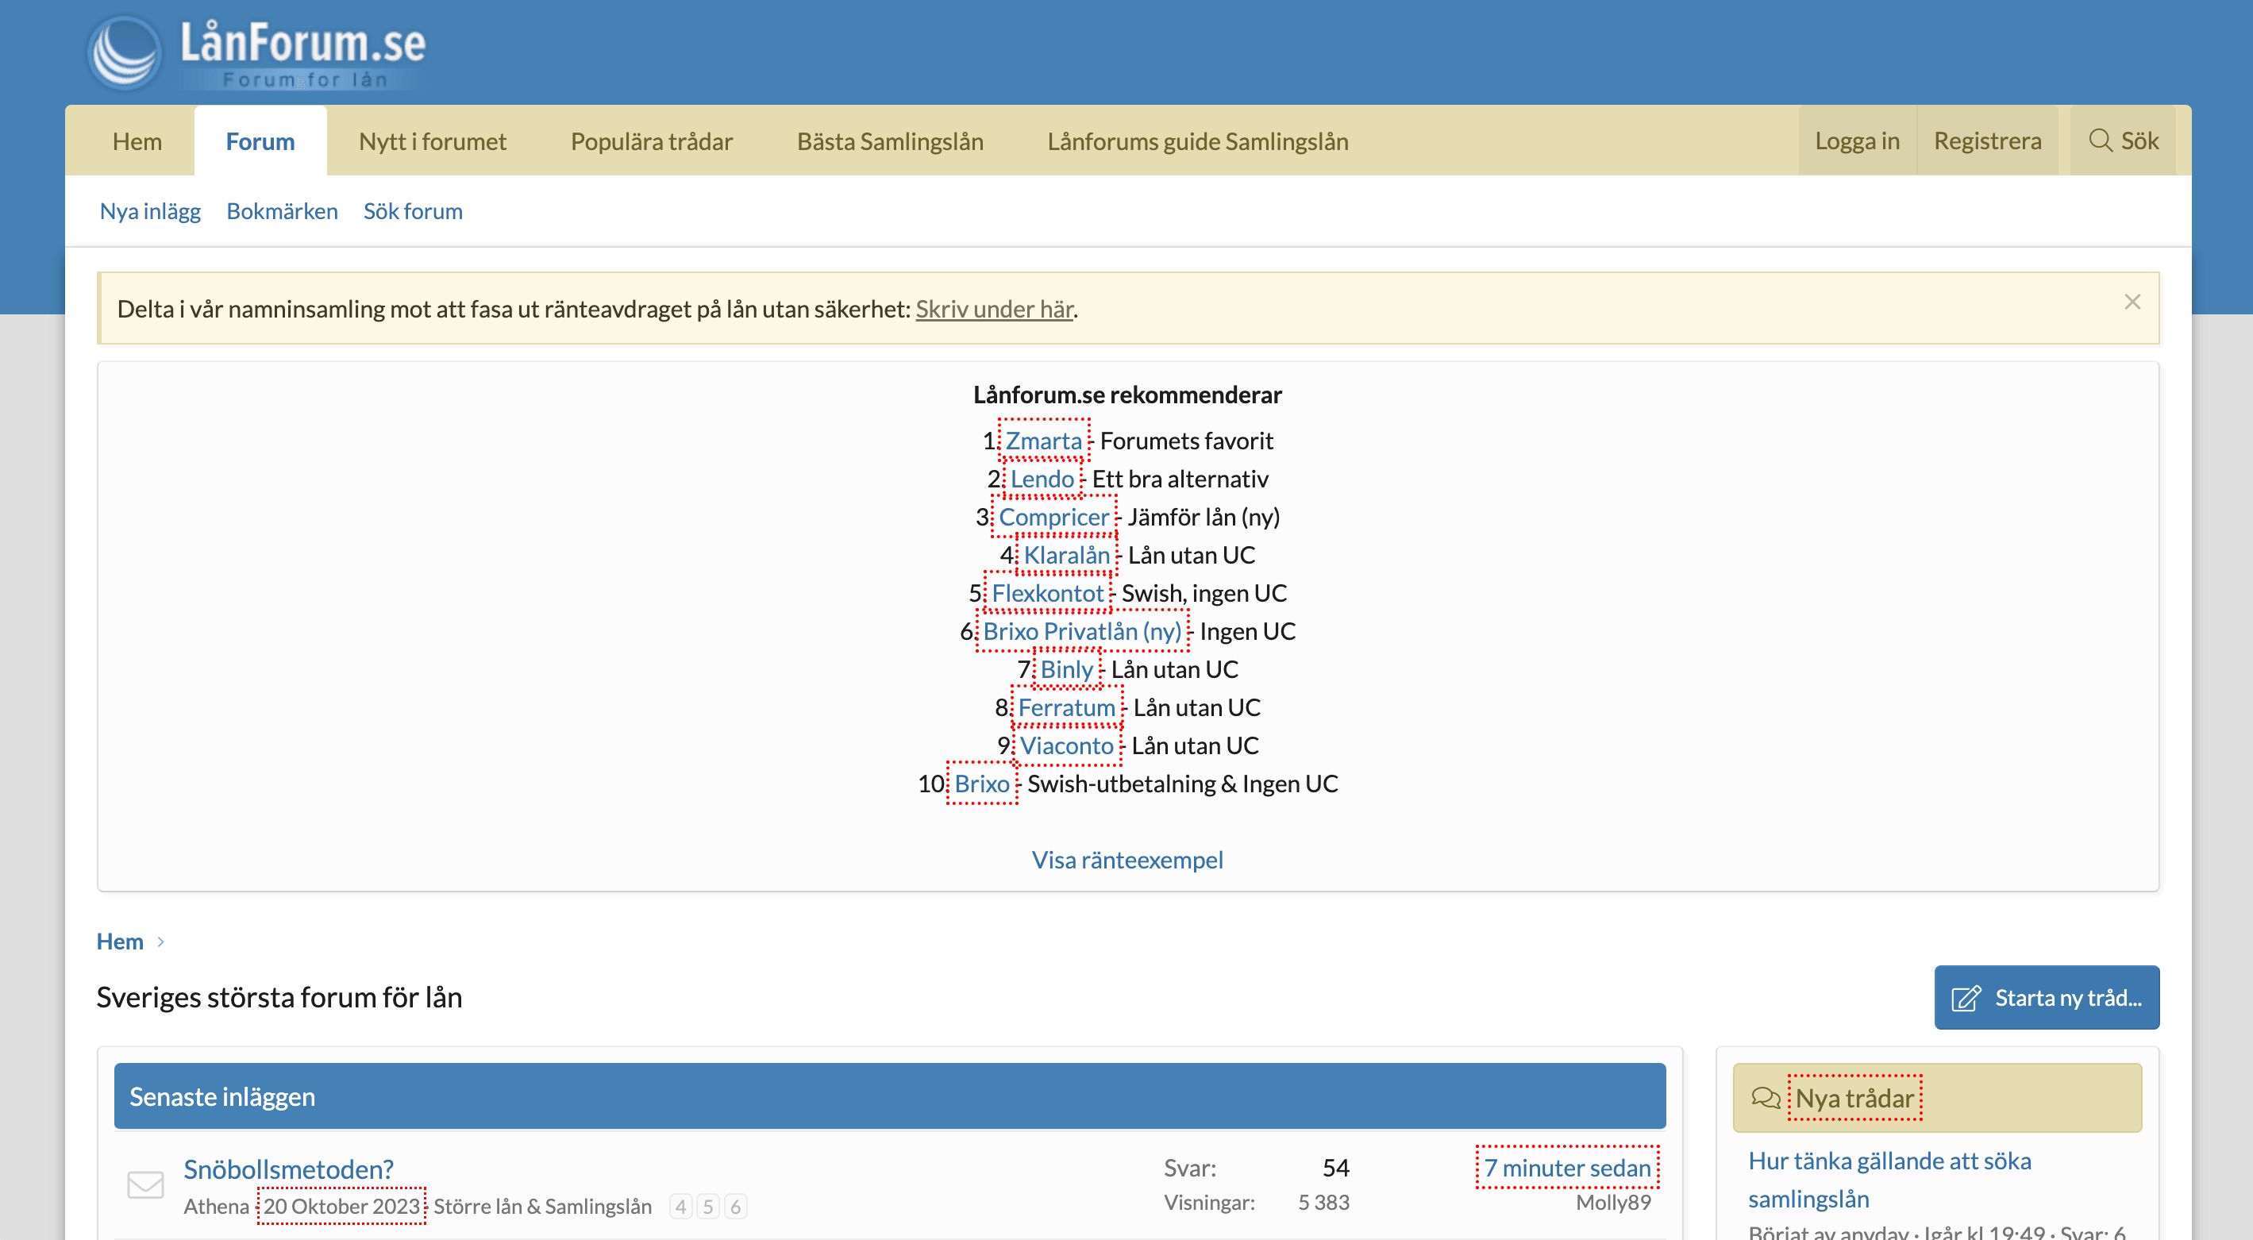Go to Populära trådar tab
Viewport: 2253px width, 1240px height.
tap(652, 141)
